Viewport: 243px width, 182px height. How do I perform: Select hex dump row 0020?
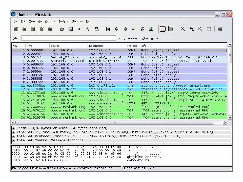(87, 154)
